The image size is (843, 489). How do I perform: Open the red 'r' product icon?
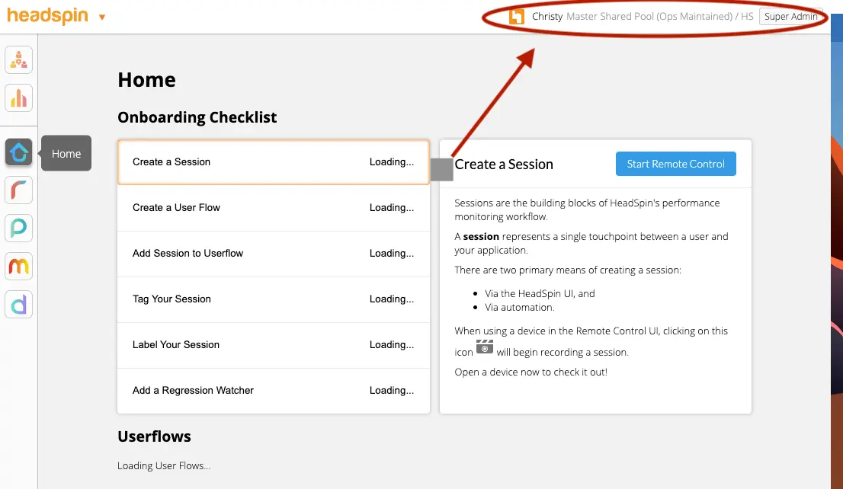[19, 190]
